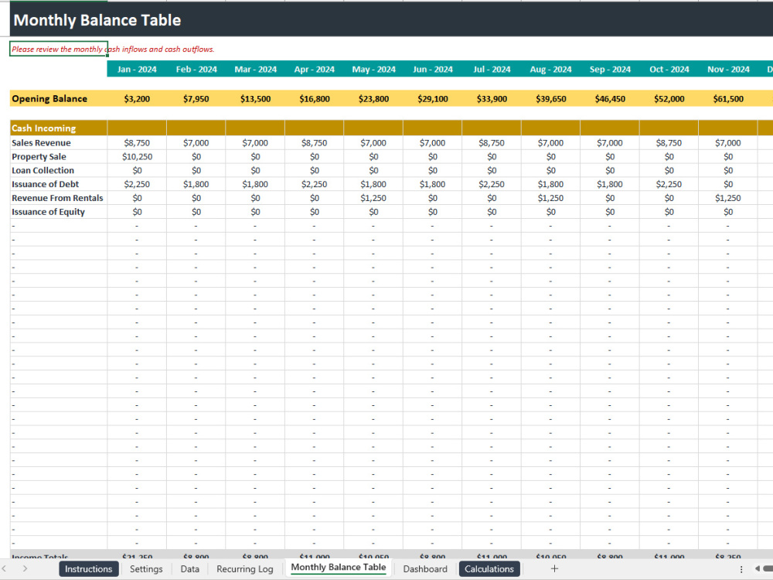
Task: Select the Loan Collection row label
Action: [x=59, y=170]
